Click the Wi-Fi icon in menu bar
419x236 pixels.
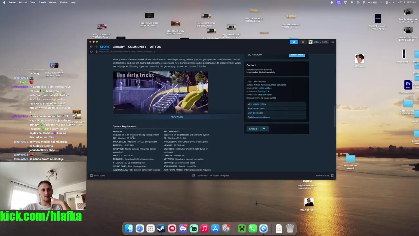point(352,2)
